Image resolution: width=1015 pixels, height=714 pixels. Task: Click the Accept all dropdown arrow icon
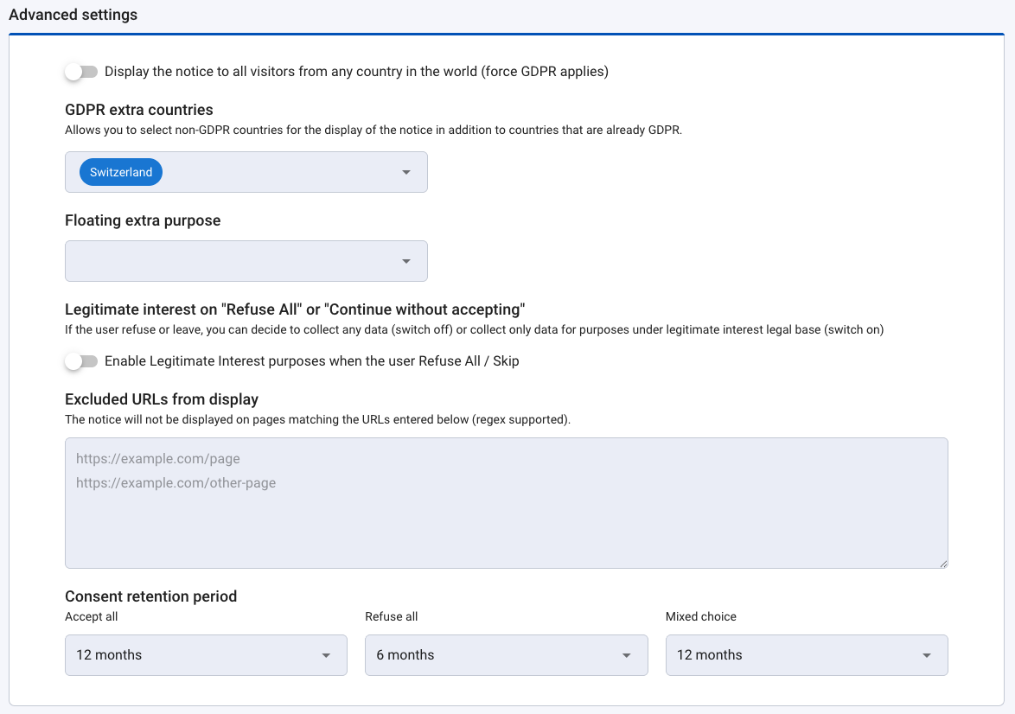point(326,656)
